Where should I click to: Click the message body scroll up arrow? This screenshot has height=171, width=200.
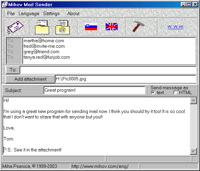[x=193, y=101]
